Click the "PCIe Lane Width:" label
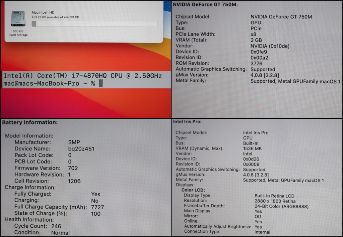This screenshot has height=237, width=343. point(196,34)
